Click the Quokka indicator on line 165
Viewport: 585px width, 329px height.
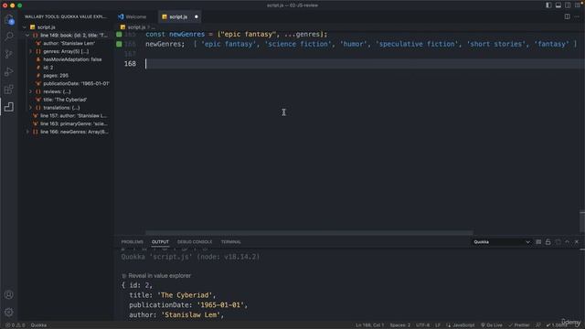(x=119, y=35)
